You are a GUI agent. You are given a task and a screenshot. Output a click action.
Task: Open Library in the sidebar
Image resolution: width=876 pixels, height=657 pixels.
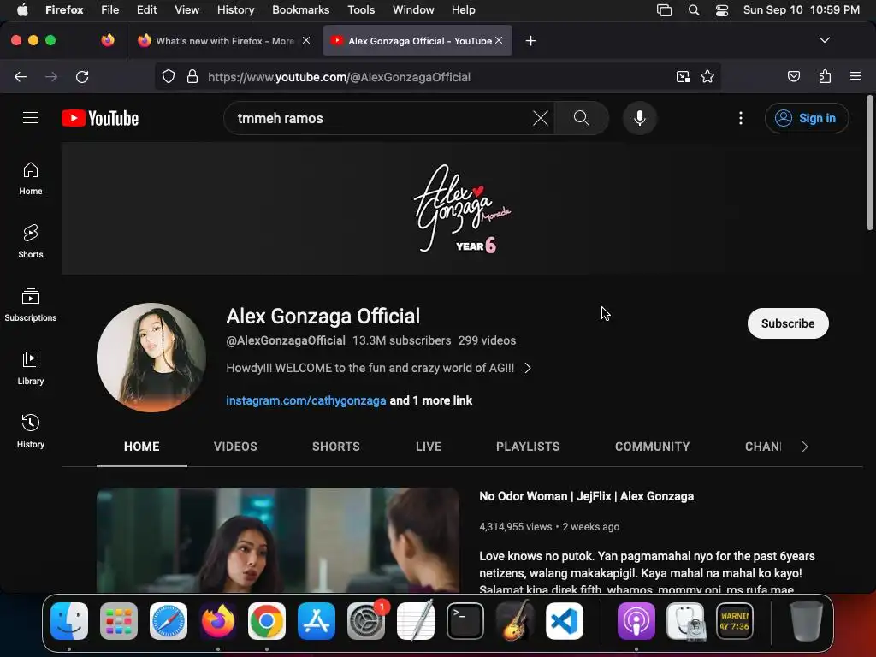tap(31, 368)
